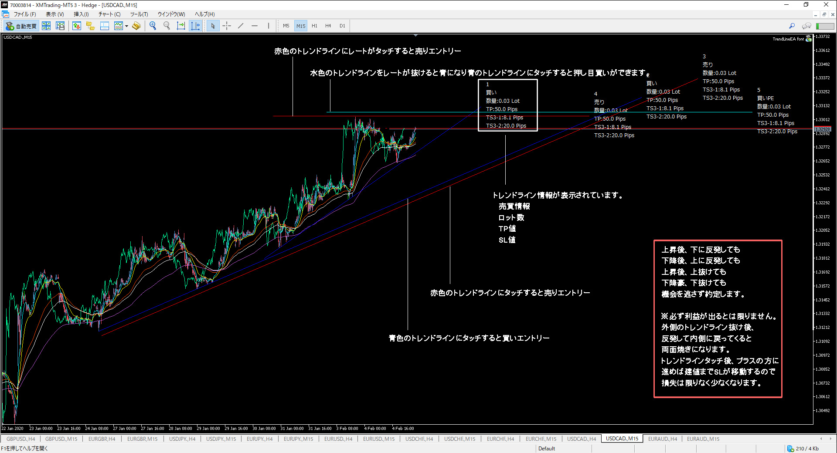Viewport: 837px width, 453px height.
Task: Restore the inner chart window
Action: point(824,14)
